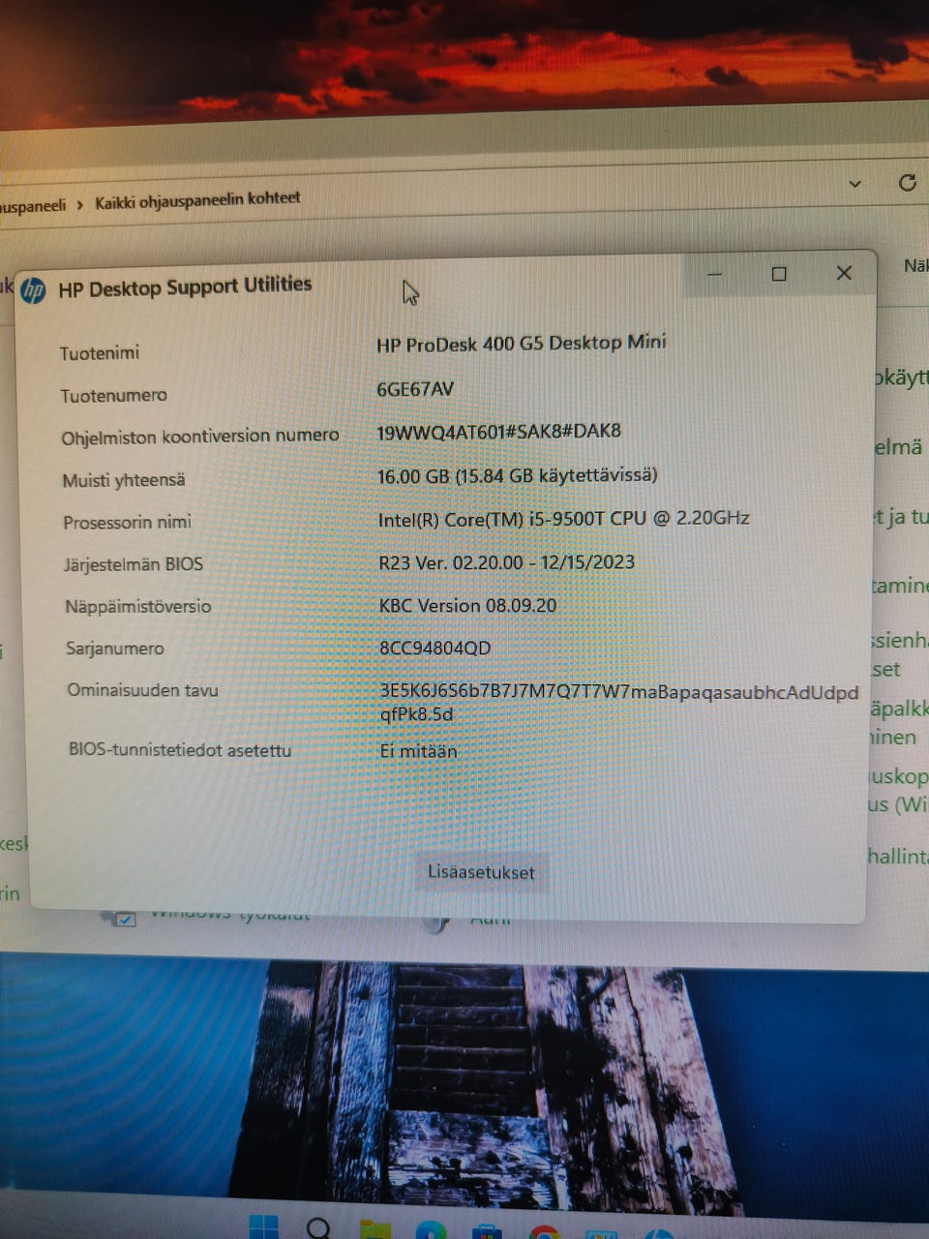Launch Microsoft Edge from taskbar
929x1239 pixels.
pos(431,1230)
